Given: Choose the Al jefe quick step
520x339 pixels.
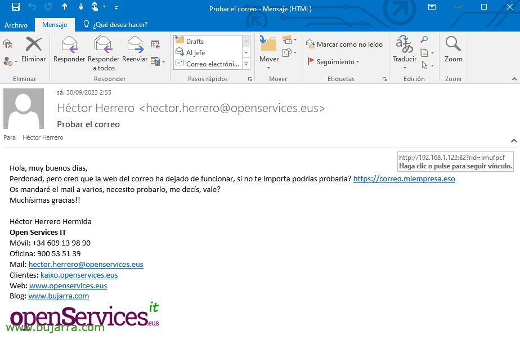Looking at the screenshot, I should [208, 52].
